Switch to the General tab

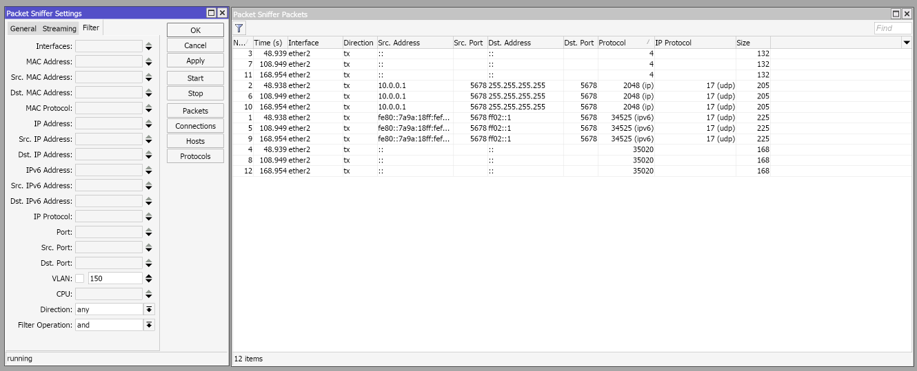[x=23, y=28]
